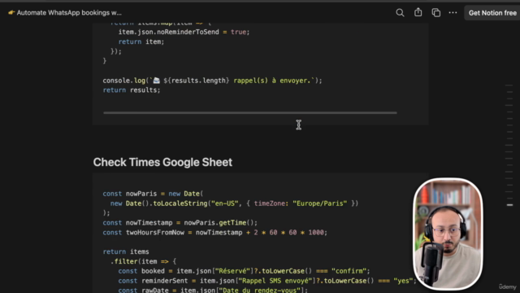Image resolution: width=520 pixels, height=293 pixels.
Task: Click the highlighted marker in the page outline
Action: 509,205
